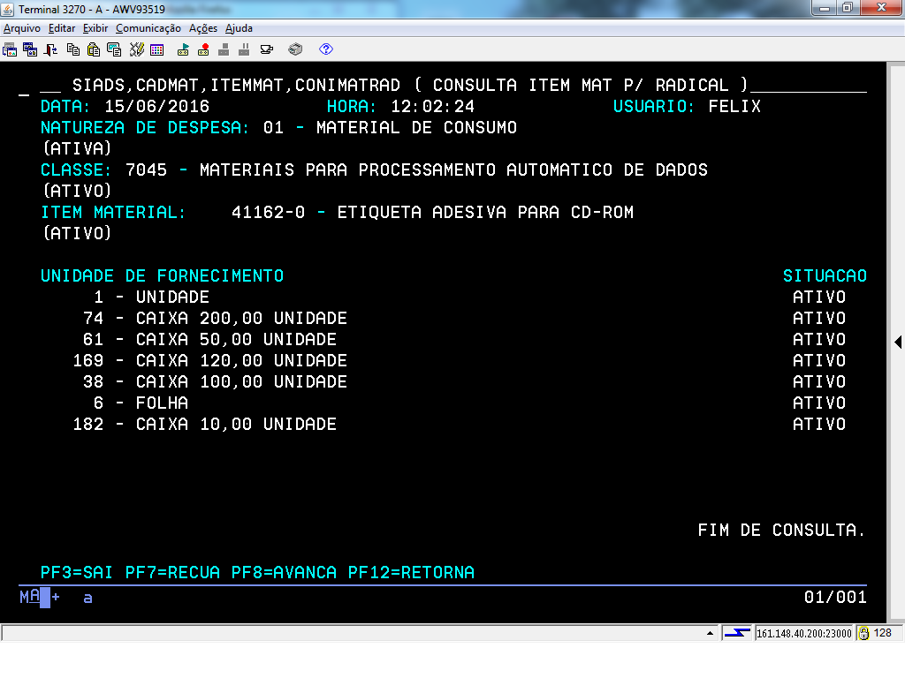Click the grayed pause macro icon
This screenshot has width=905, height=678.
244,49
